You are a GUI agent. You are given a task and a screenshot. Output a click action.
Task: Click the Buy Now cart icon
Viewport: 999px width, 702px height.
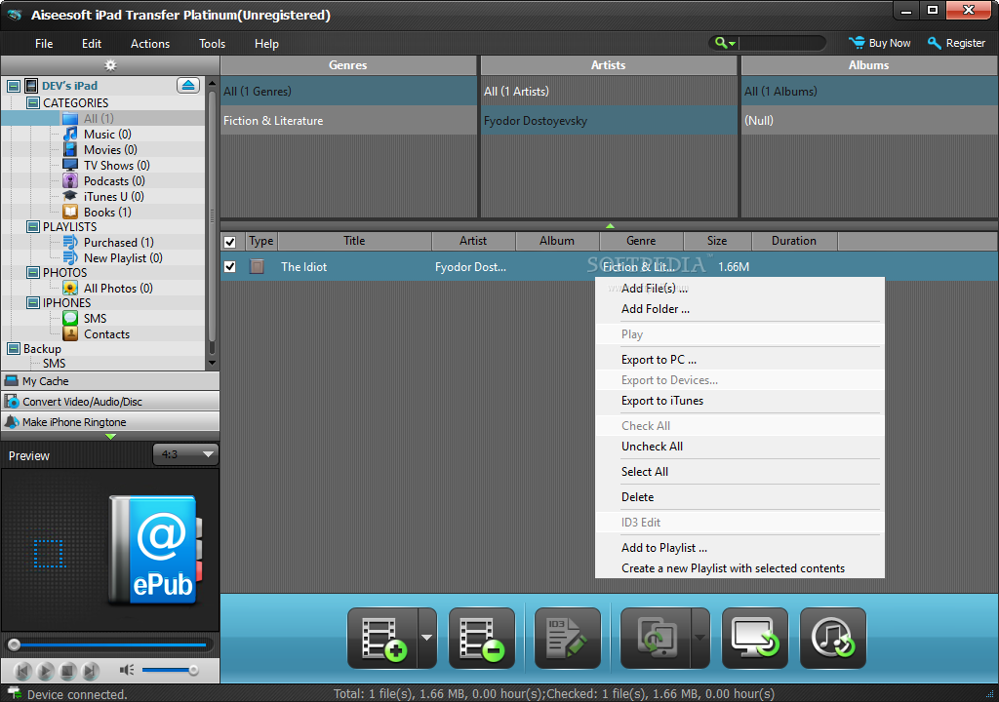[x=857, y=43]
